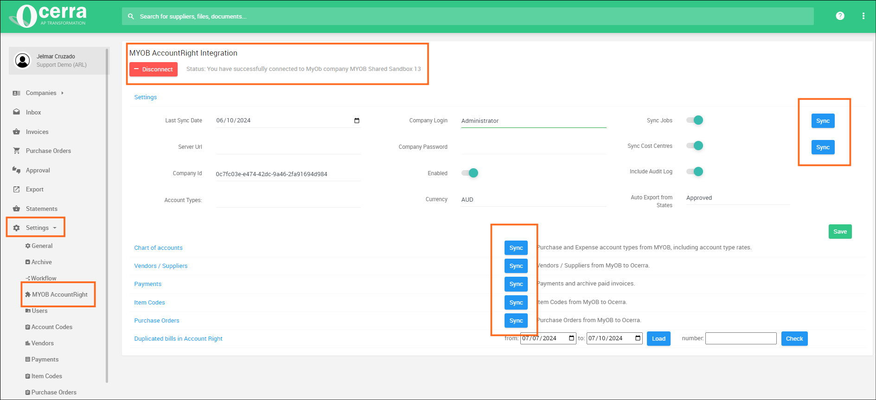Click the green Save button

pyautogui.click(x=840, y=232)
